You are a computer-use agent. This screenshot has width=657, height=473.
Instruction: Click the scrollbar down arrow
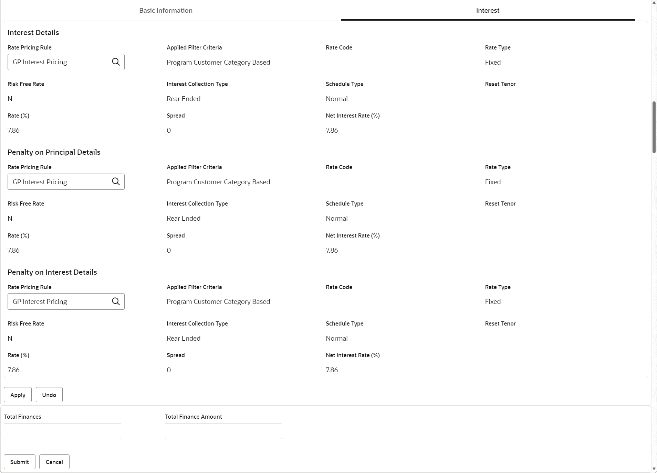pyautogui.click(x=654, y=469)
